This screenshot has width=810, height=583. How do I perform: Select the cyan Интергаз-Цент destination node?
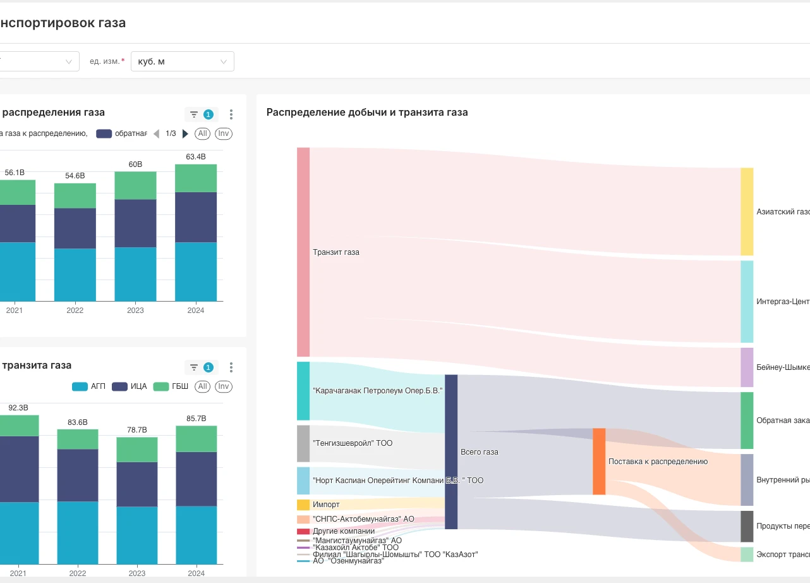tap(747, 302)
